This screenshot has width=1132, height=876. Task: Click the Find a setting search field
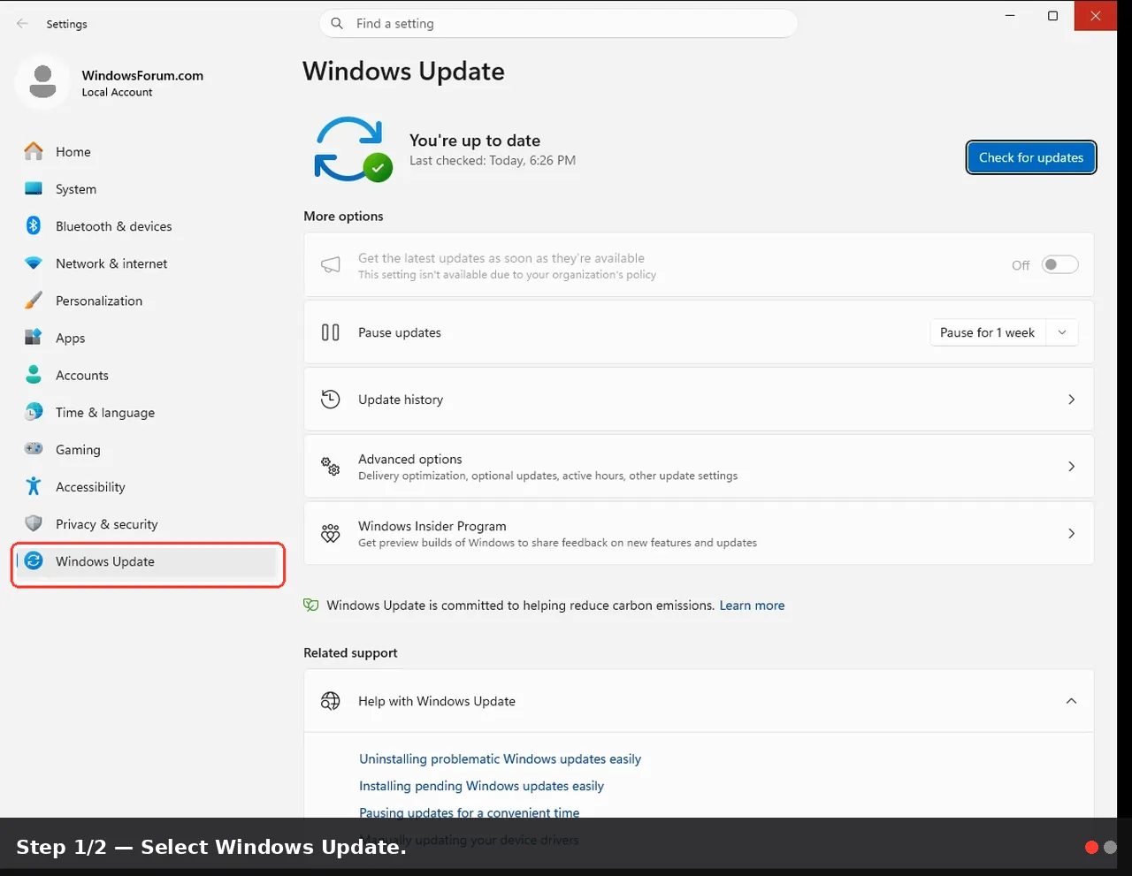[558, 24]
